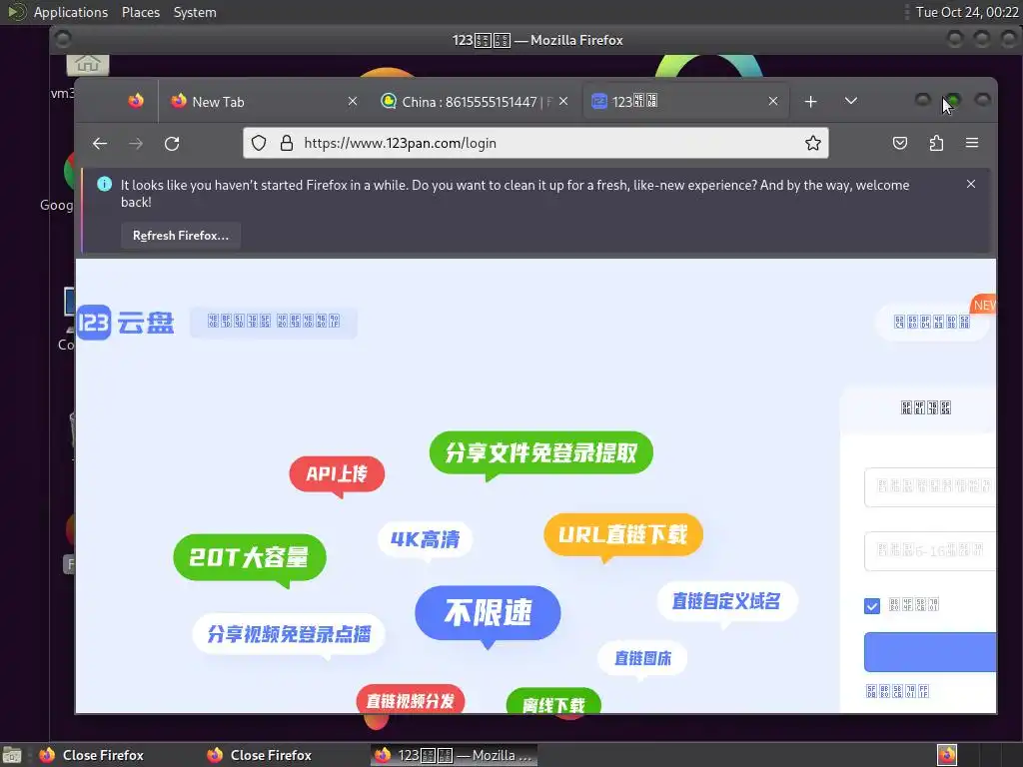Switch to the China : 8615555151447 tab
This screenshot has width=1023, height=767.
pos(475,101)
